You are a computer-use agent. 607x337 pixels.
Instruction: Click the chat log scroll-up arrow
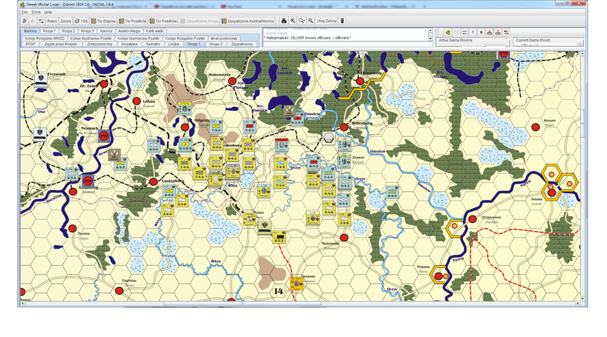[431, 30]
